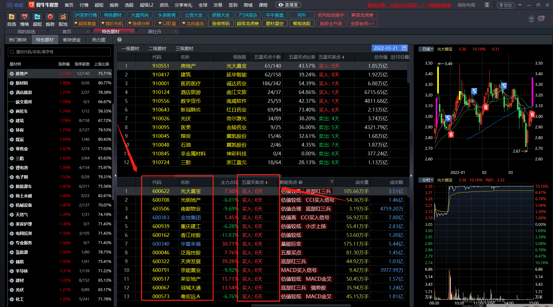Image resolution: width=553 pixels, height=307 pixels.
Task: Click the customer service headset icon
Action: [x=531, y=19]
